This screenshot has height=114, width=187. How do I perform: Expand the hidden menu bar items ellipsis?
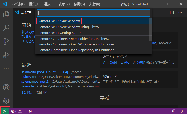point(107,4)
